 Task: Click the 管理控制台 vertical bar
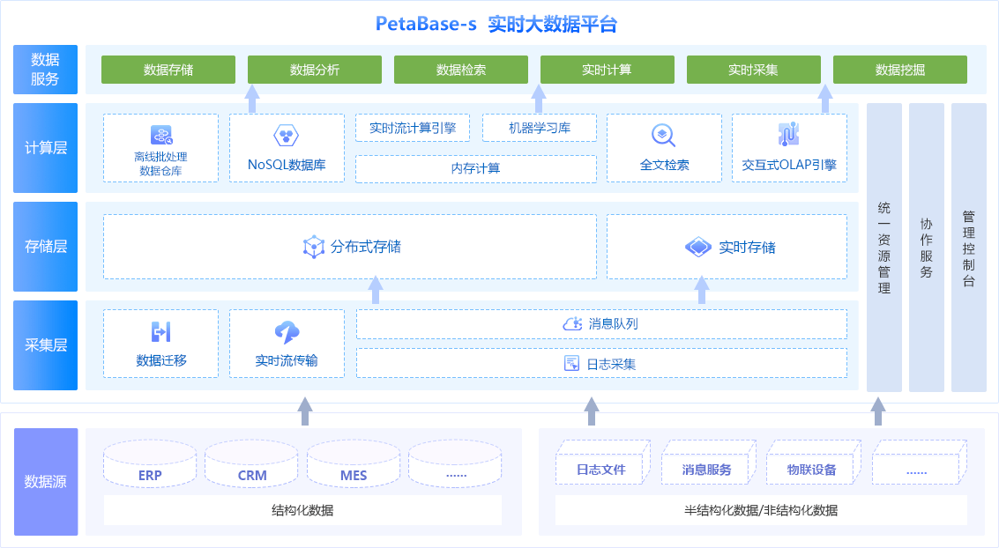point(969,248)
